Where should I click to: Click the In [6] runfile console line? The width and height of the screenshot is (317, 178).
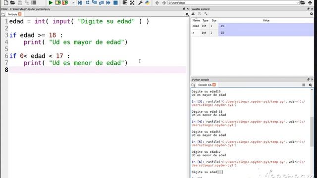pos(248,164)
